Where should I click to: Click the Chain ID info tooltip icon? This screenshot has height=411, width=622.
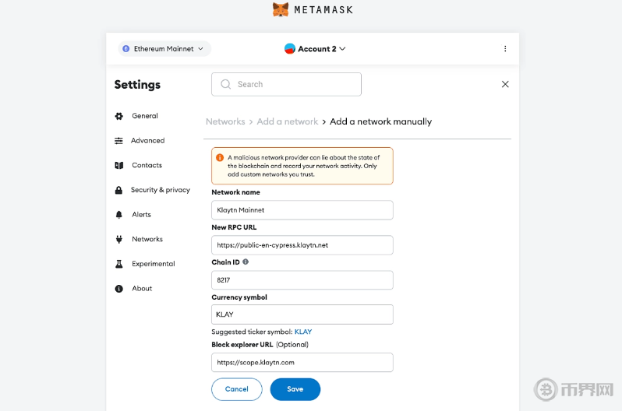[x=246, y=262]
